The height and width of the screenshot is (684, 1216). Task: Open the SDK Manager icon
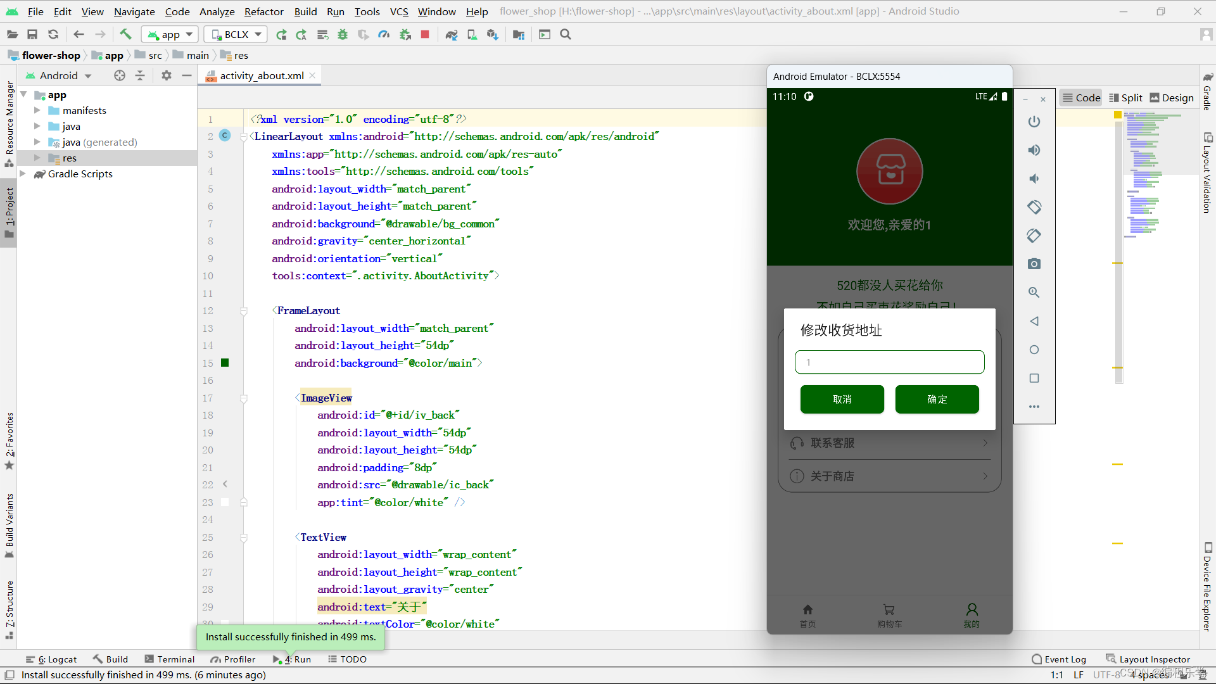coord(493,34)
